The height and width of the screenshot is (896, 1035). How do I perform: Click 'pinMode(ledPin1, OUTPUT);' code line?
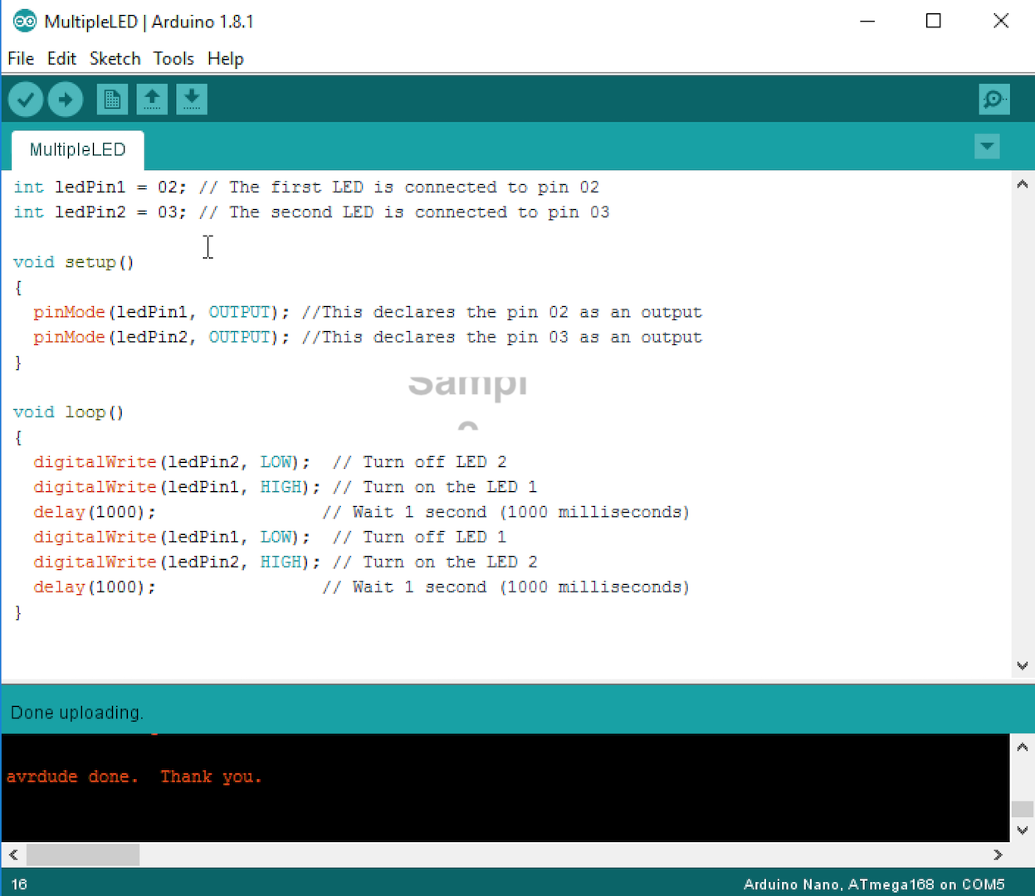coord(161,312)
